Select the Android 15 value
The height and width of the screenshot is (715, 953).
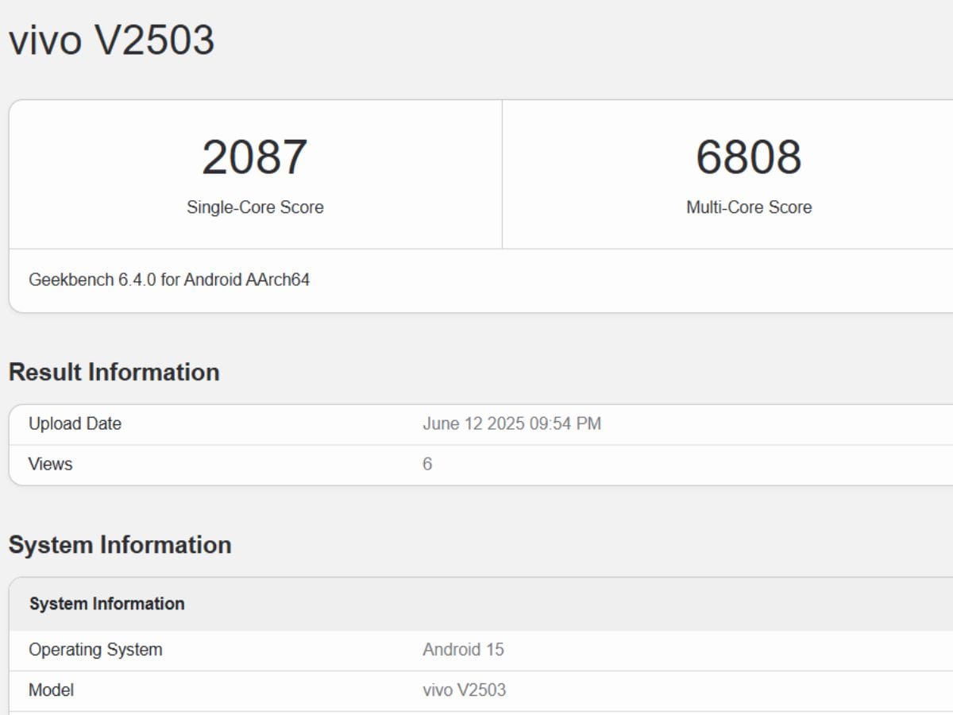point(463,650)
